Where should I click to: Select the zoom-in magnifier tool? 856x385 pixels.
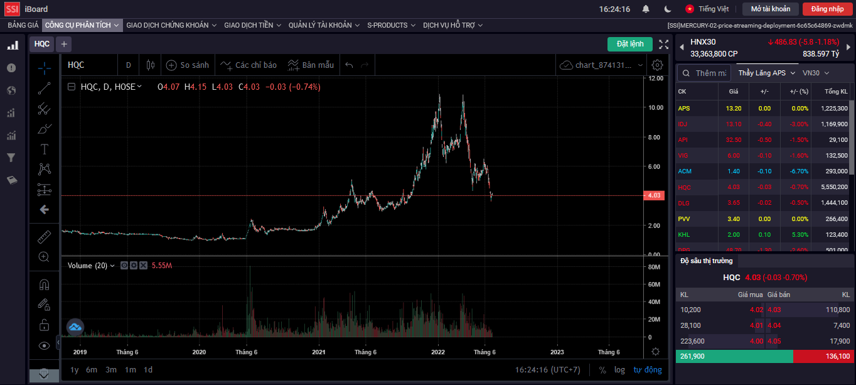44,257
